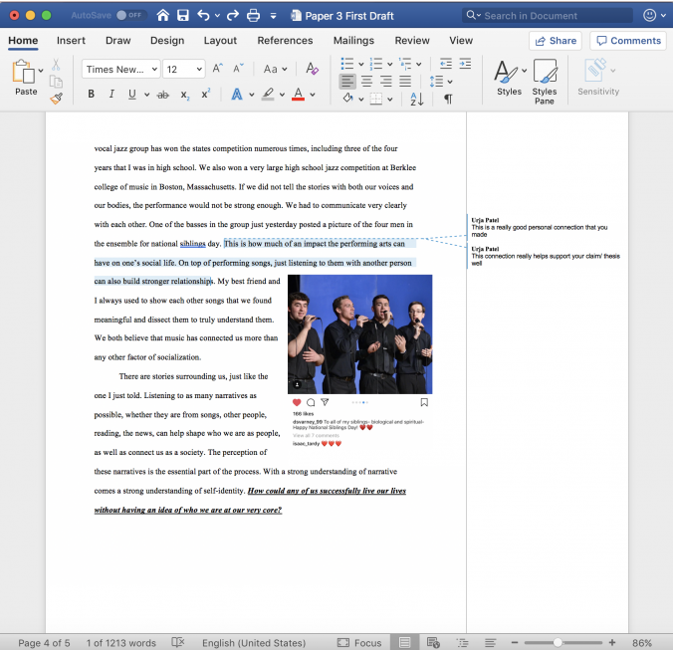This screenshot has width=673, height=650.
Task: Toggle align left formatting
Action: [347, 81]
